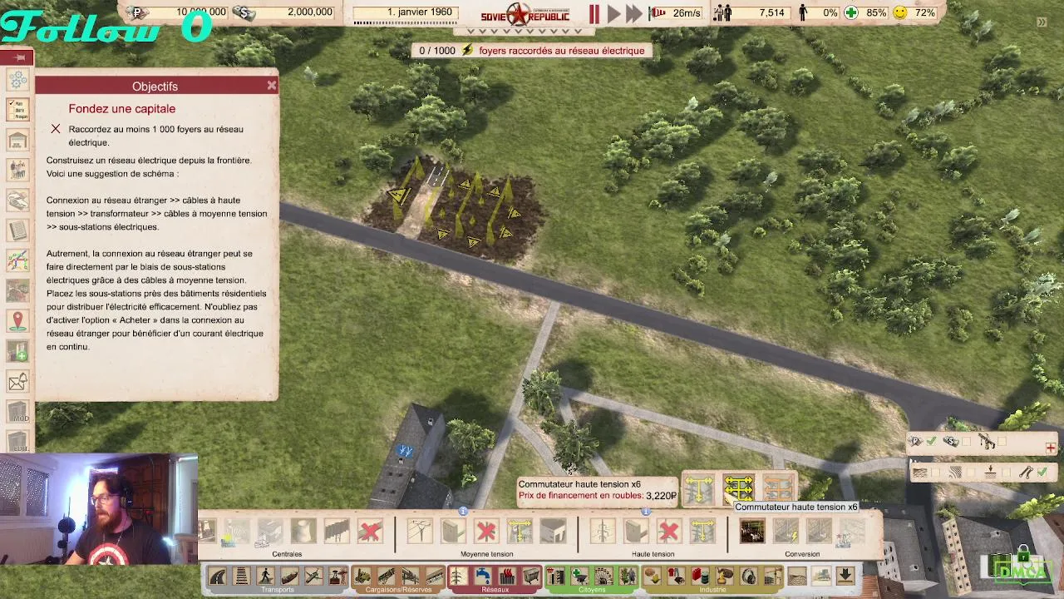This screenshot has height=599, width=1064.
Task: Toggle the dollars payment checkbox
Action: point(966,441)
